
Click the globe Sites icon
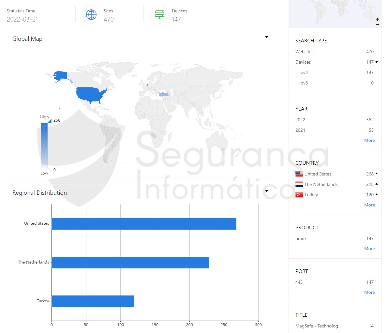[x=91, y=15]
